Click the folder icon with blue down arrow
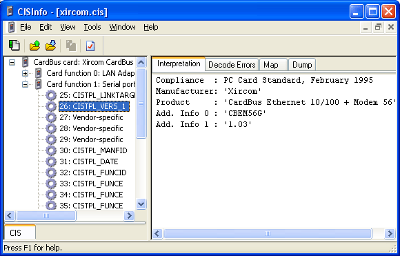Image resolution: width=400 pixels, height=256 pixels. click(51, 46)
